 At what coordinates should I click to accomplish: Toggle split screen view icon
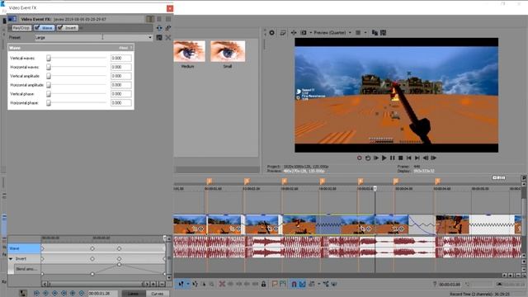(x=304, y=33)
